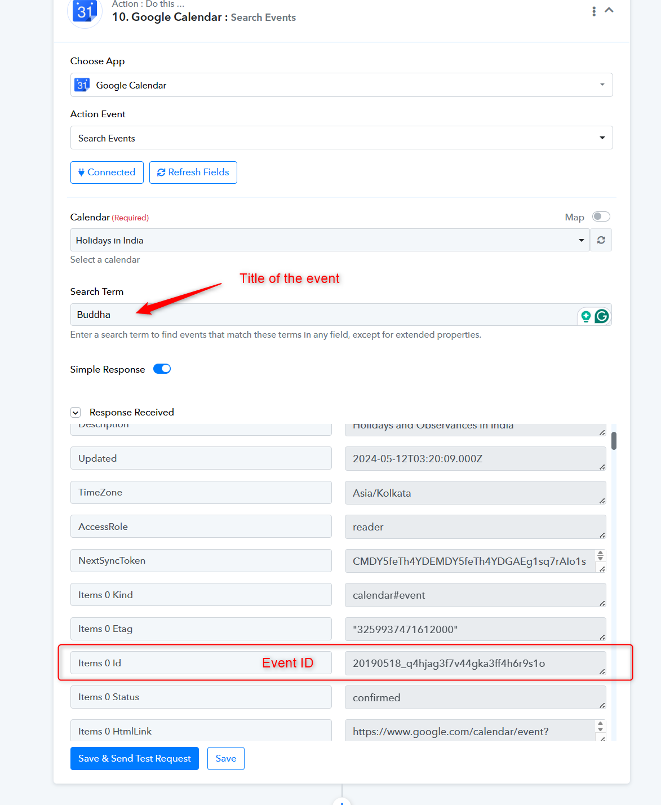The height and width of the screenshot is (805, 661).
Task: Click the Connected button
Action: pos(107,172)
